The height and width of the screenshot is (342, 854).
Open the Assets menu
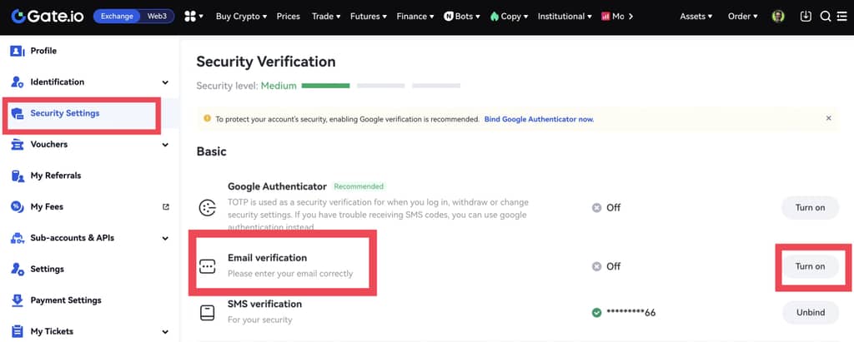click(x=696, y=16)
